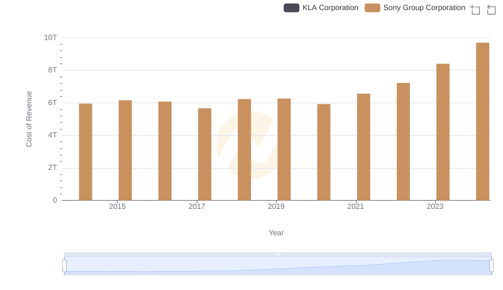Toggle Sony Group Corporation legend series

pyautogui.click(x=415, y=8)
